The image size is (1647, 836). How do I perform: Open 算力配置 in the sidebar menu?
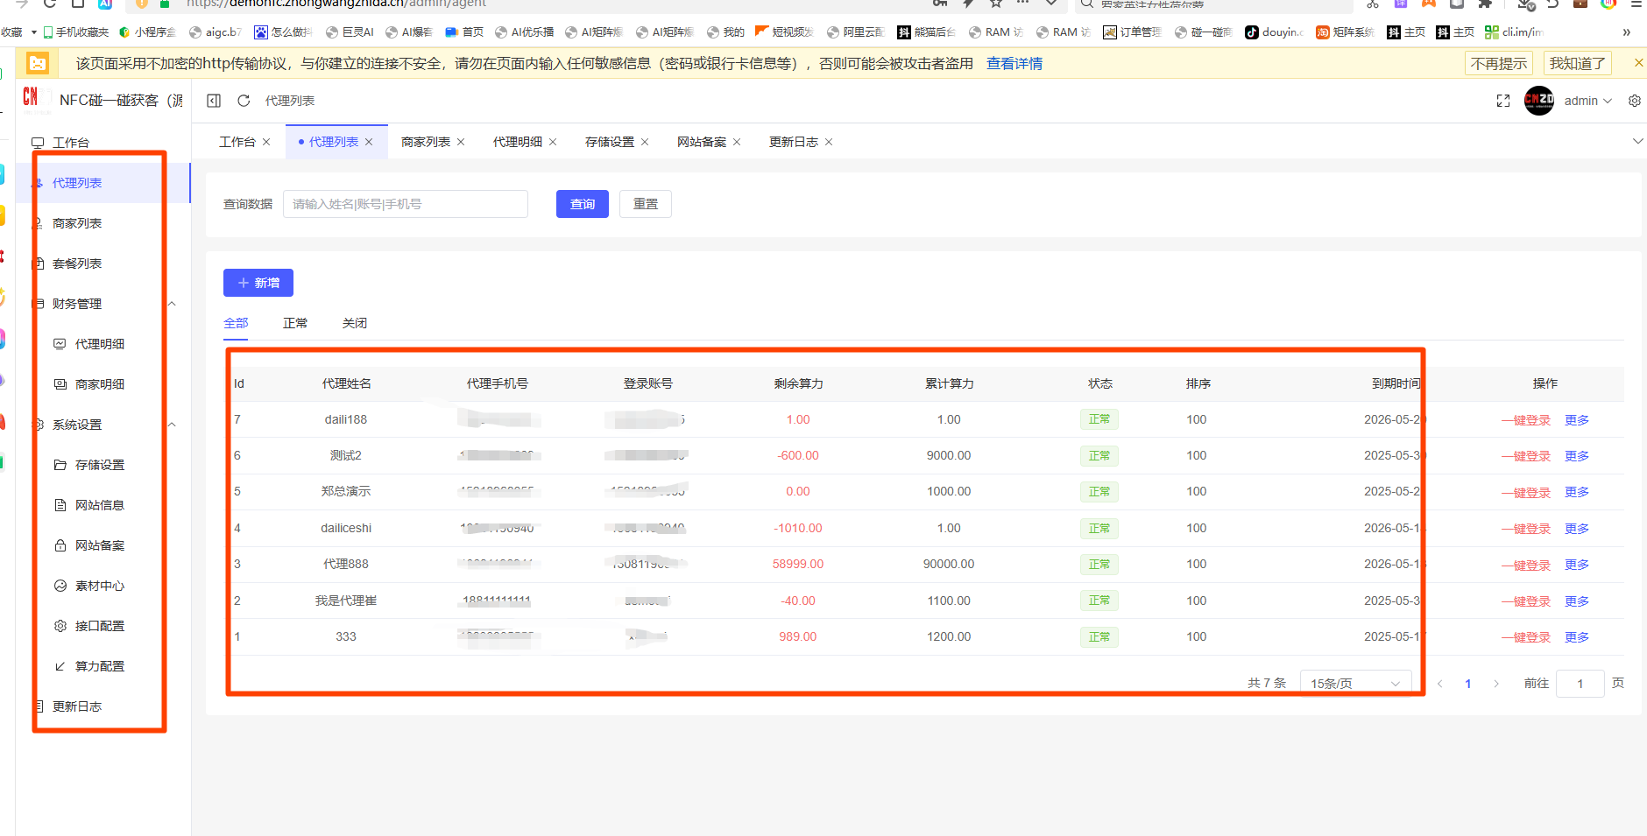(99, 666)
